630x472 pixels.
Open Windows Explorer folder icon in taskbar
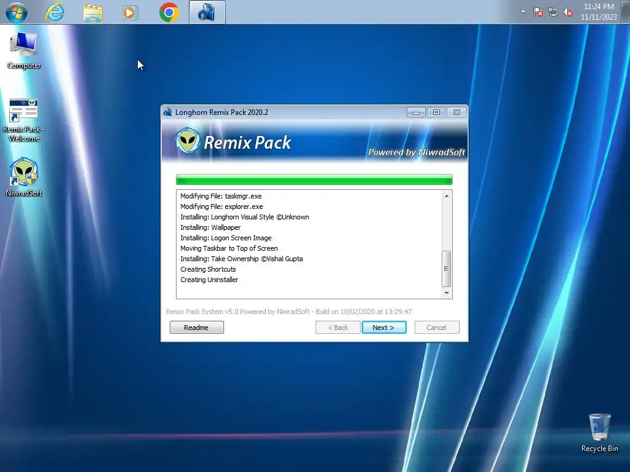tap(93, 12)
